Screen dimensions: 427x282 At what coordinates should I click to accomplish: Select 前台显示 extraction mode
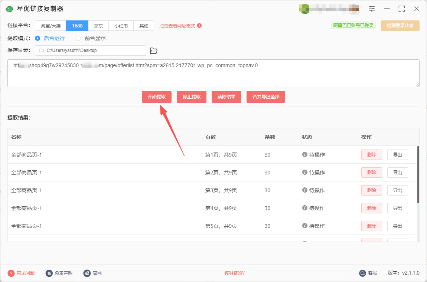(91, 38)
